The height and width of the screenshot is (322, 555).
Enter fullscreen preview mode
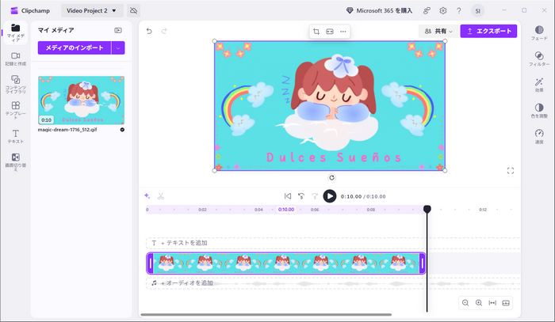[x=511, y=171]
